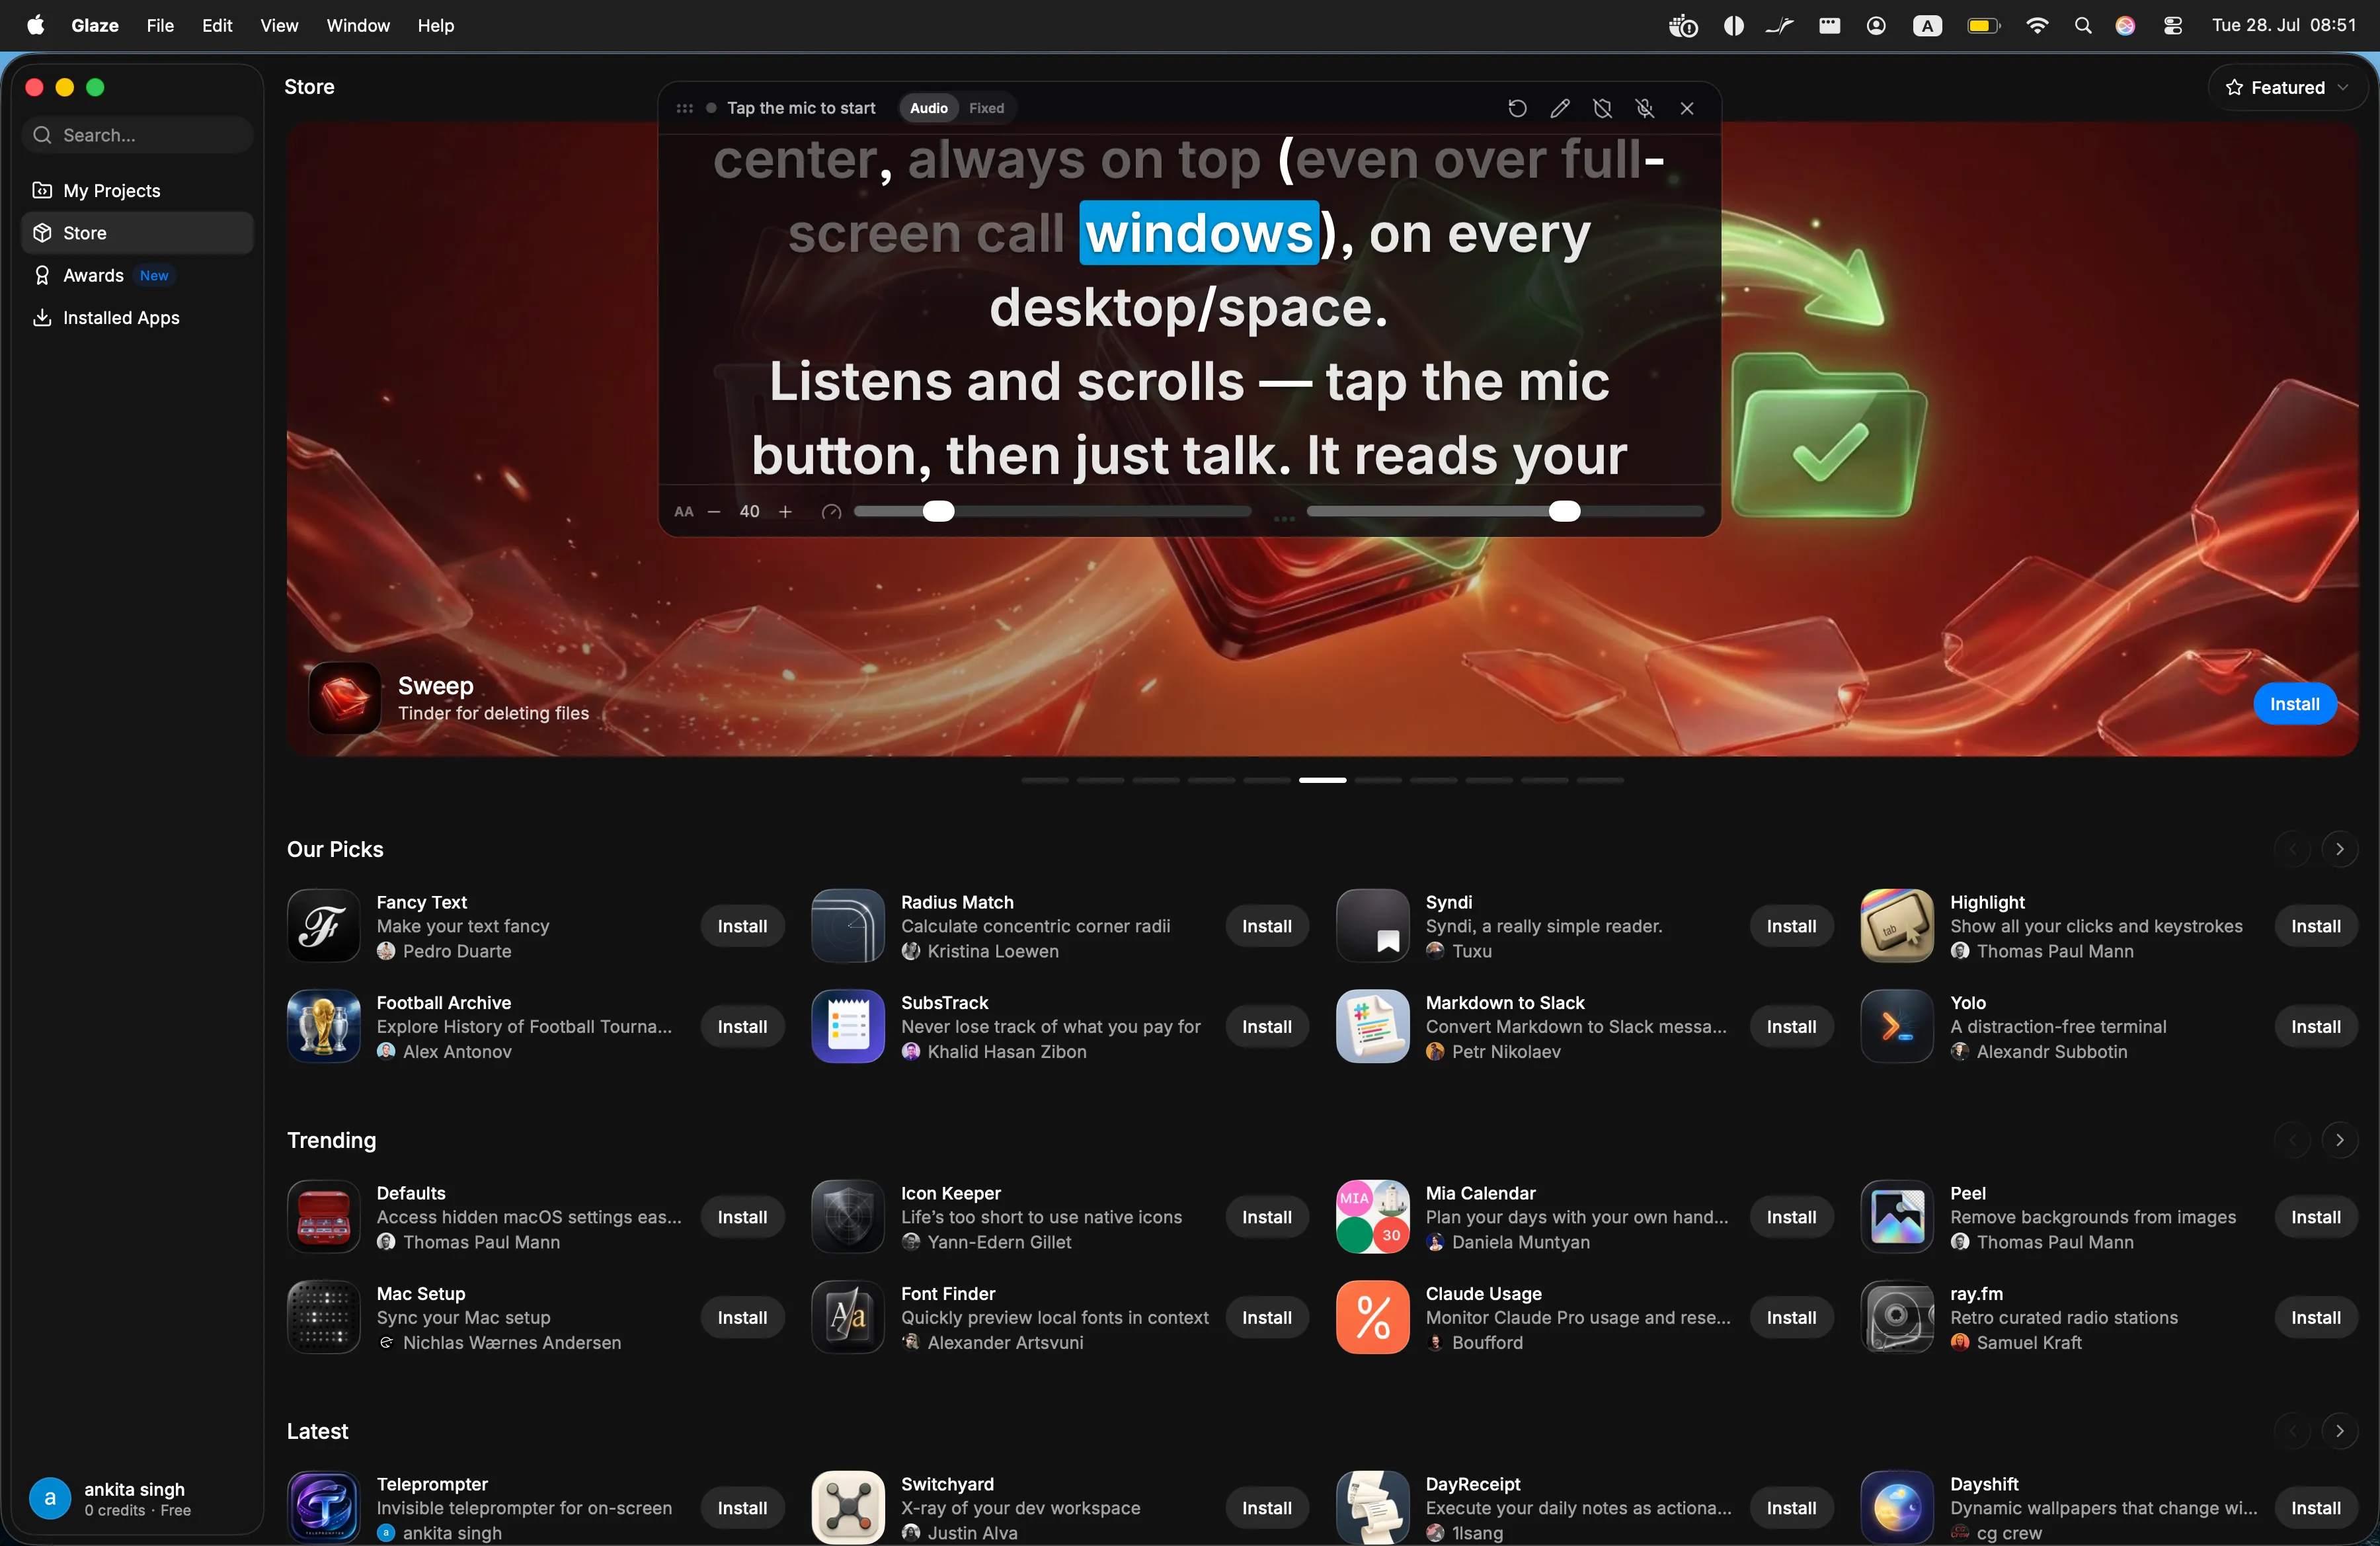Install the Fancy Text app
The width and height of the screenshot is (2380, 1546).
pos(742,926)
